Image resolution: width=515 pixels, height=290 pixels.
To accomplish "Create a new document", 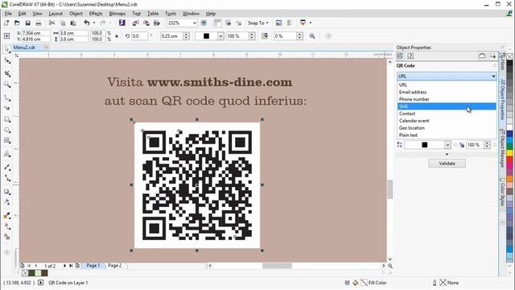I will click(x=6, y=23).
